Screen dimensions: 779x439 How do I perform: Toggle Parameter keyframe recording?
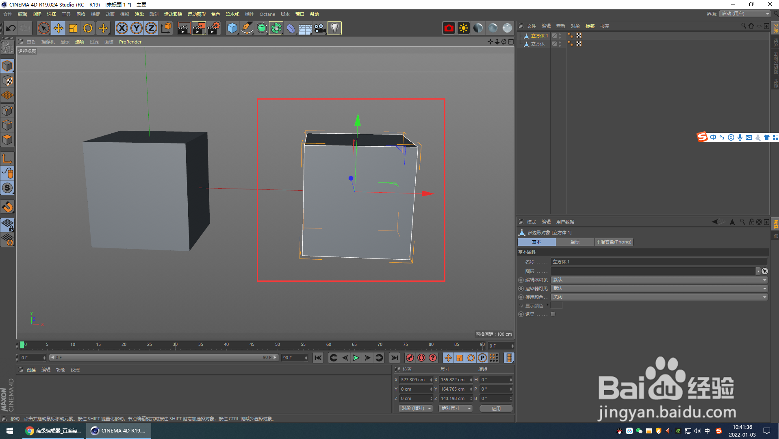pyautogui.click(x=482, y=358)
